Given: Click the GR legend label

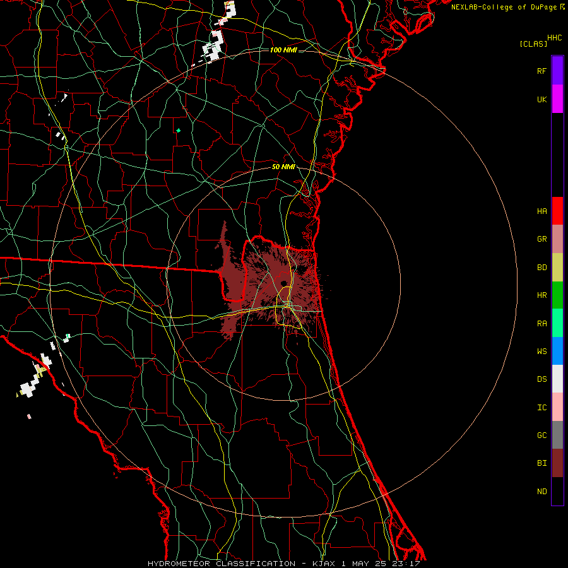Looking at the screenshot, I should [541, 239].
